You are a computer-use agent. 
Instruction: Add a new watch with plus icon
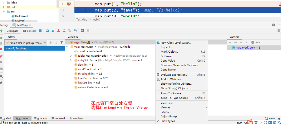[230, 42]
